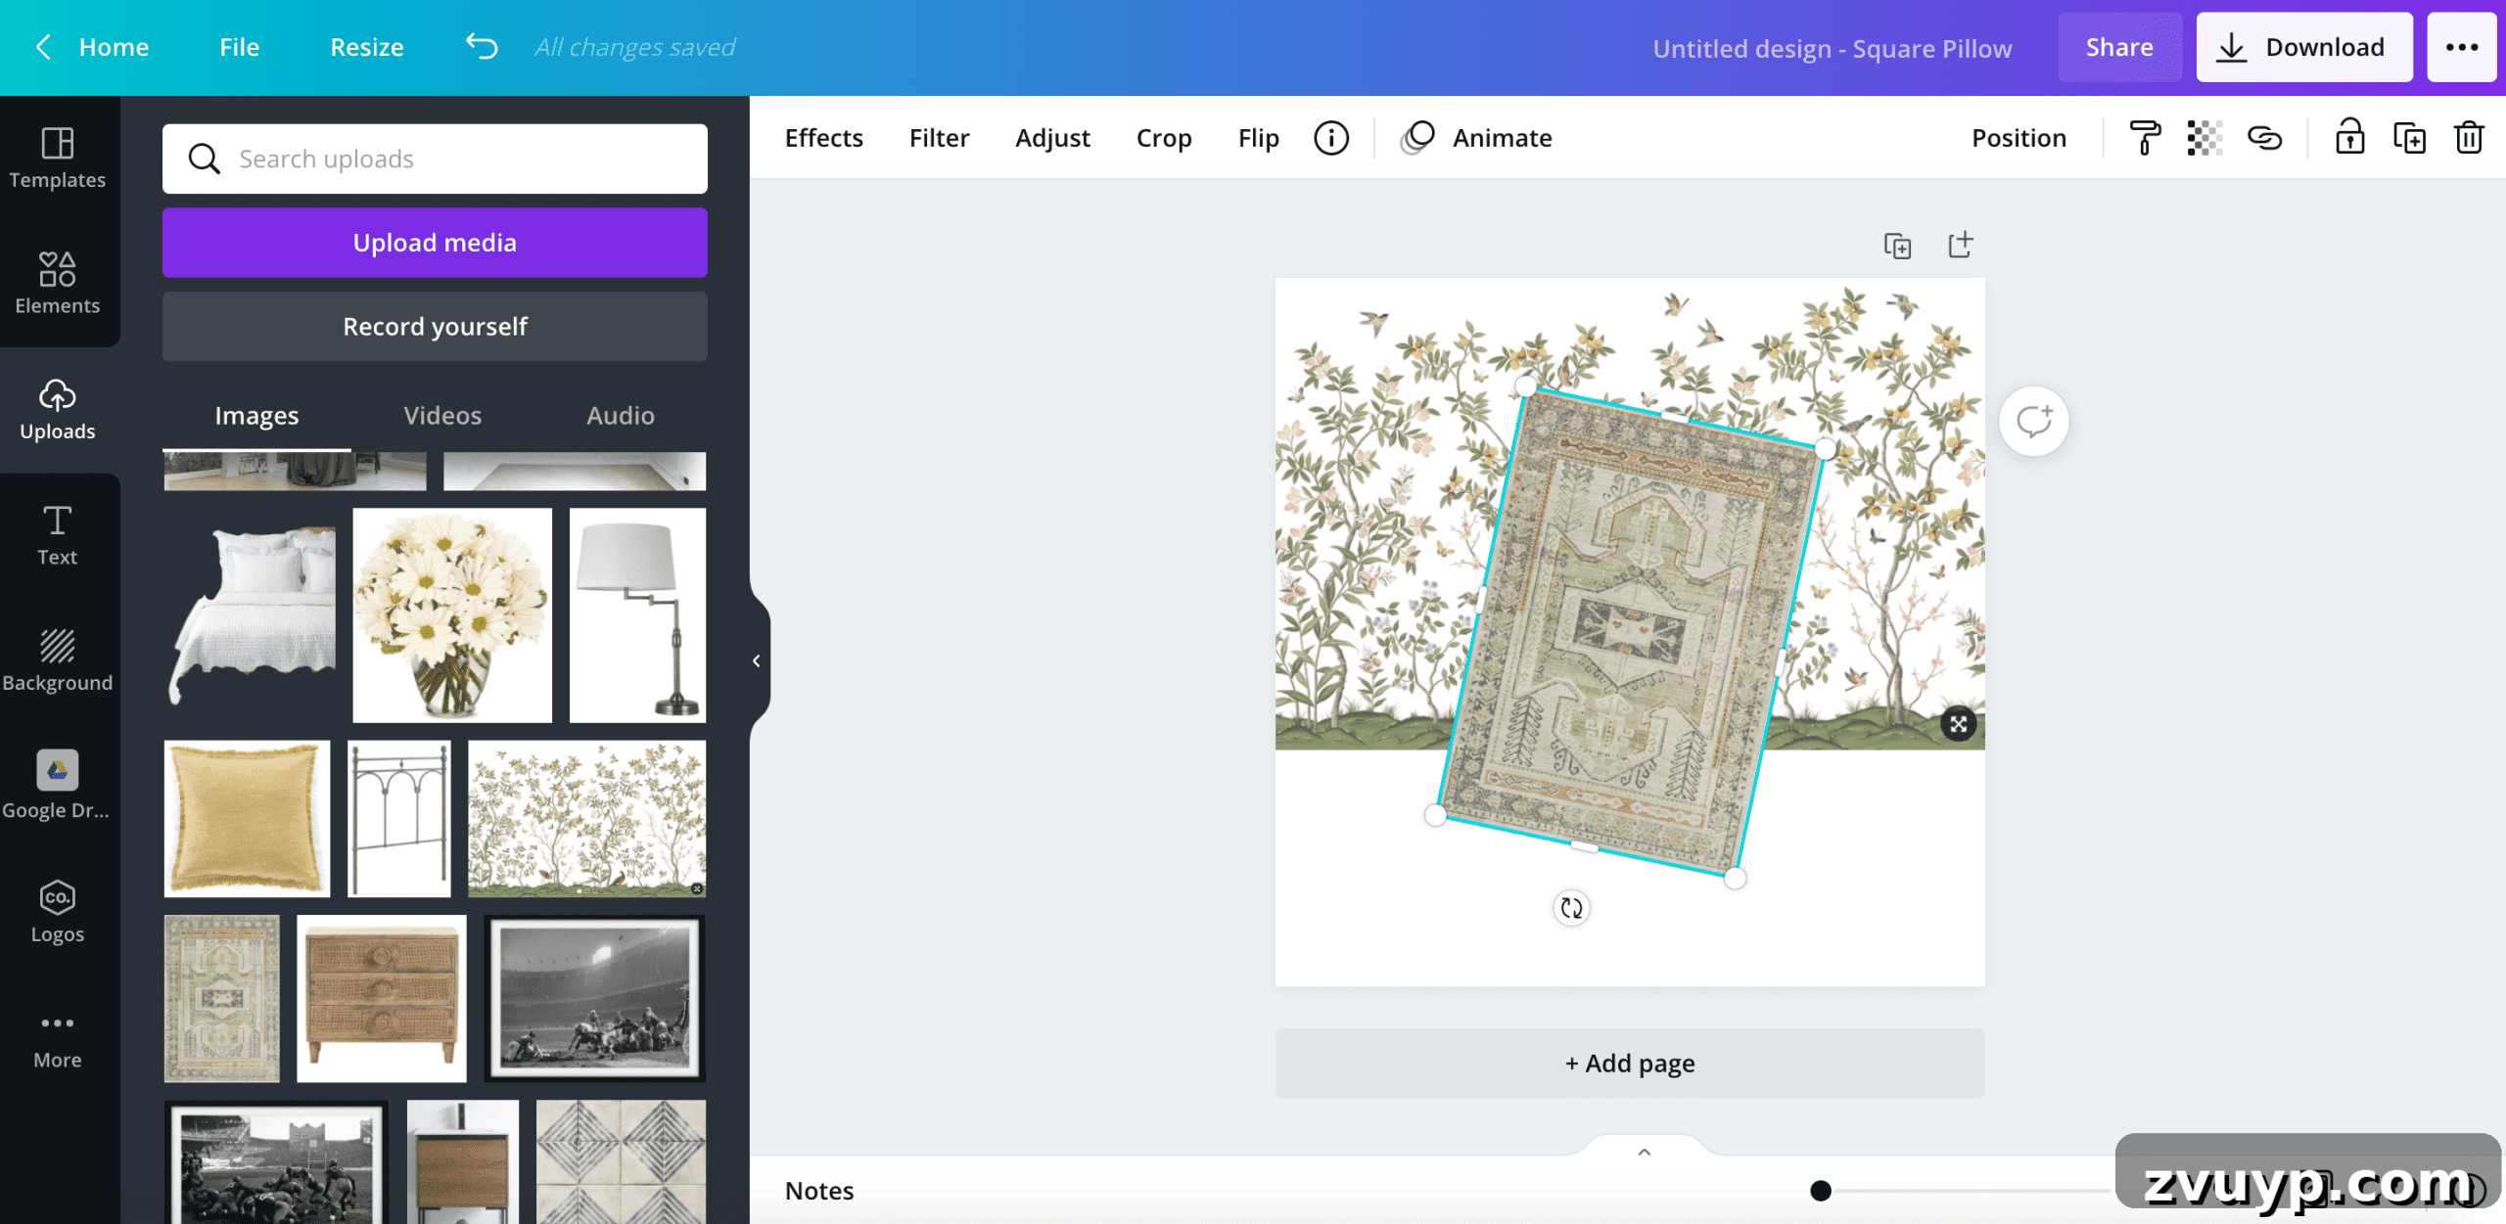Click the link chain icon
The width and height of the screenshot is (2506, 1224).
(x=2264, y=138)
